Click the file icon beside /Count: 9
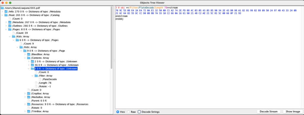304x115 pixels. [x=21, y=44]
